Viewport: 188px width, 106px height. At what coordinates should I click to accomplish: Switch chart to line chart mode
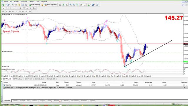click(x=67, y=5)
